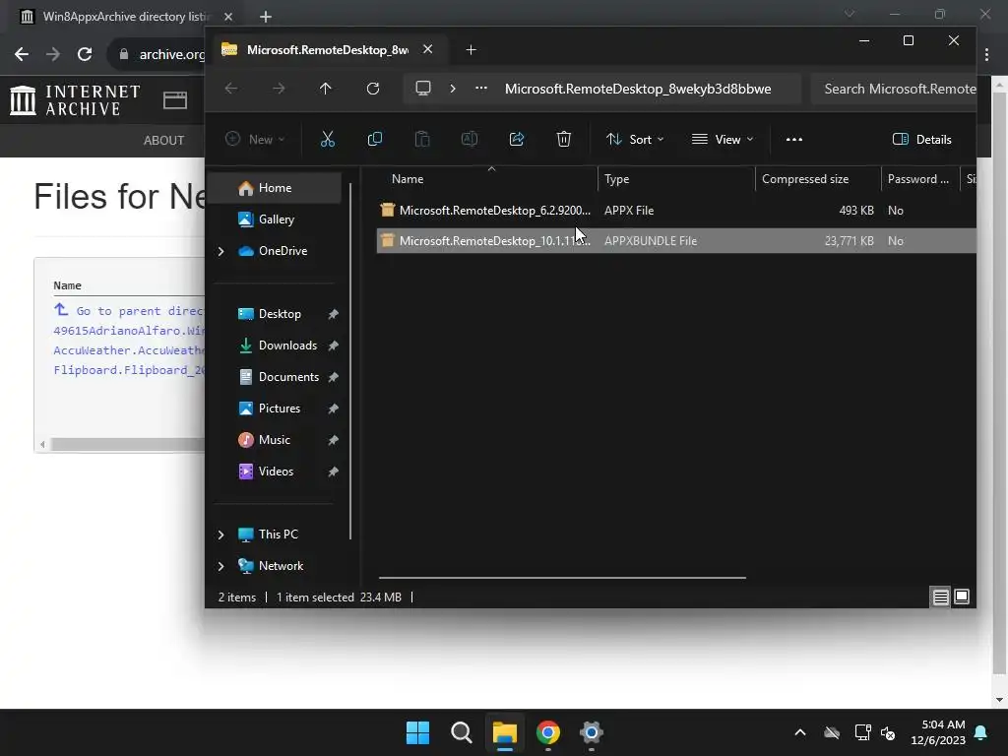Sort by the Type column header
The image size is (1008, 756).
[x=676, y=179]
